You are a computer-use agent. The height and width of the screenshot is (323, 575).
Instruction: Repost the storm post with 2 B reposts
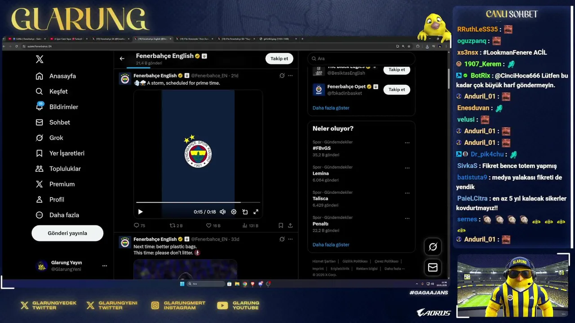[x=176, y=226]
